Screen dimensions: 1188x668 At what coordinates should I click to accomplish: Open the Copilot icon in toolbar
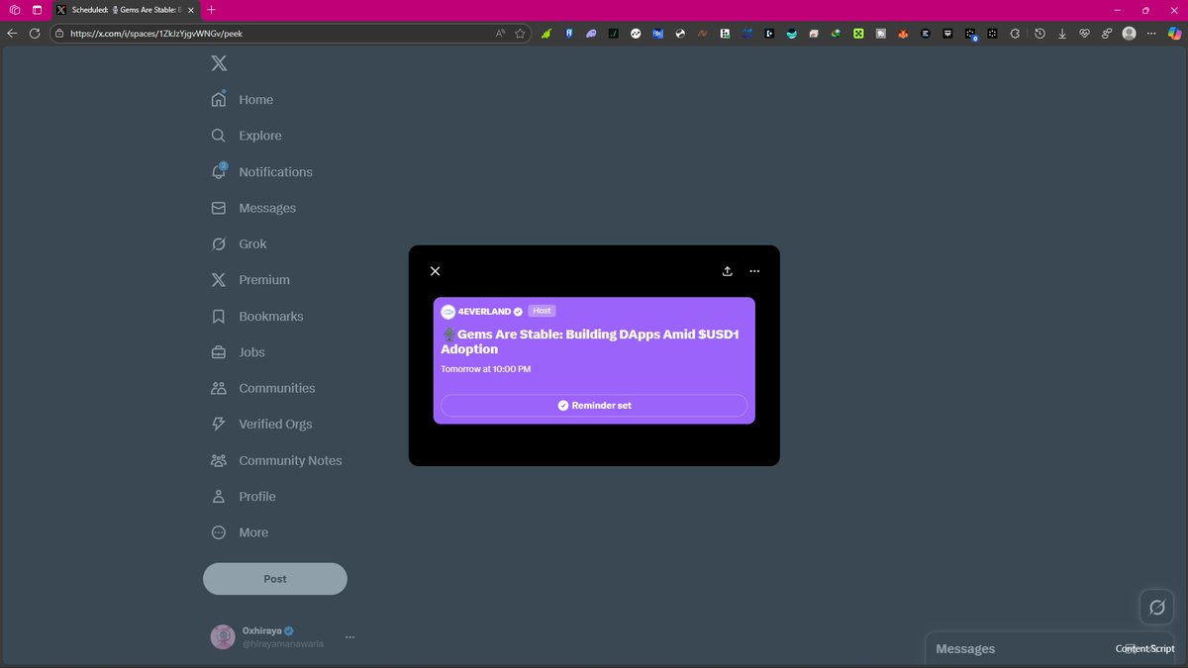1174,33
